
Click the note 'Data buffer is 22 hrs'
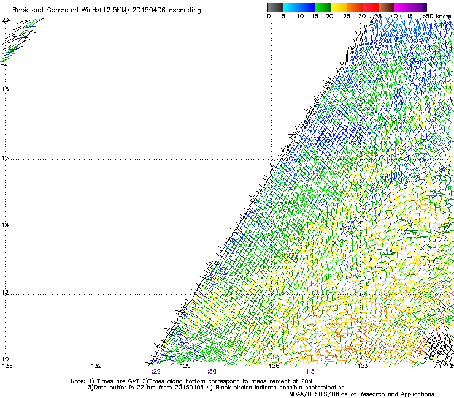point(125,388)
